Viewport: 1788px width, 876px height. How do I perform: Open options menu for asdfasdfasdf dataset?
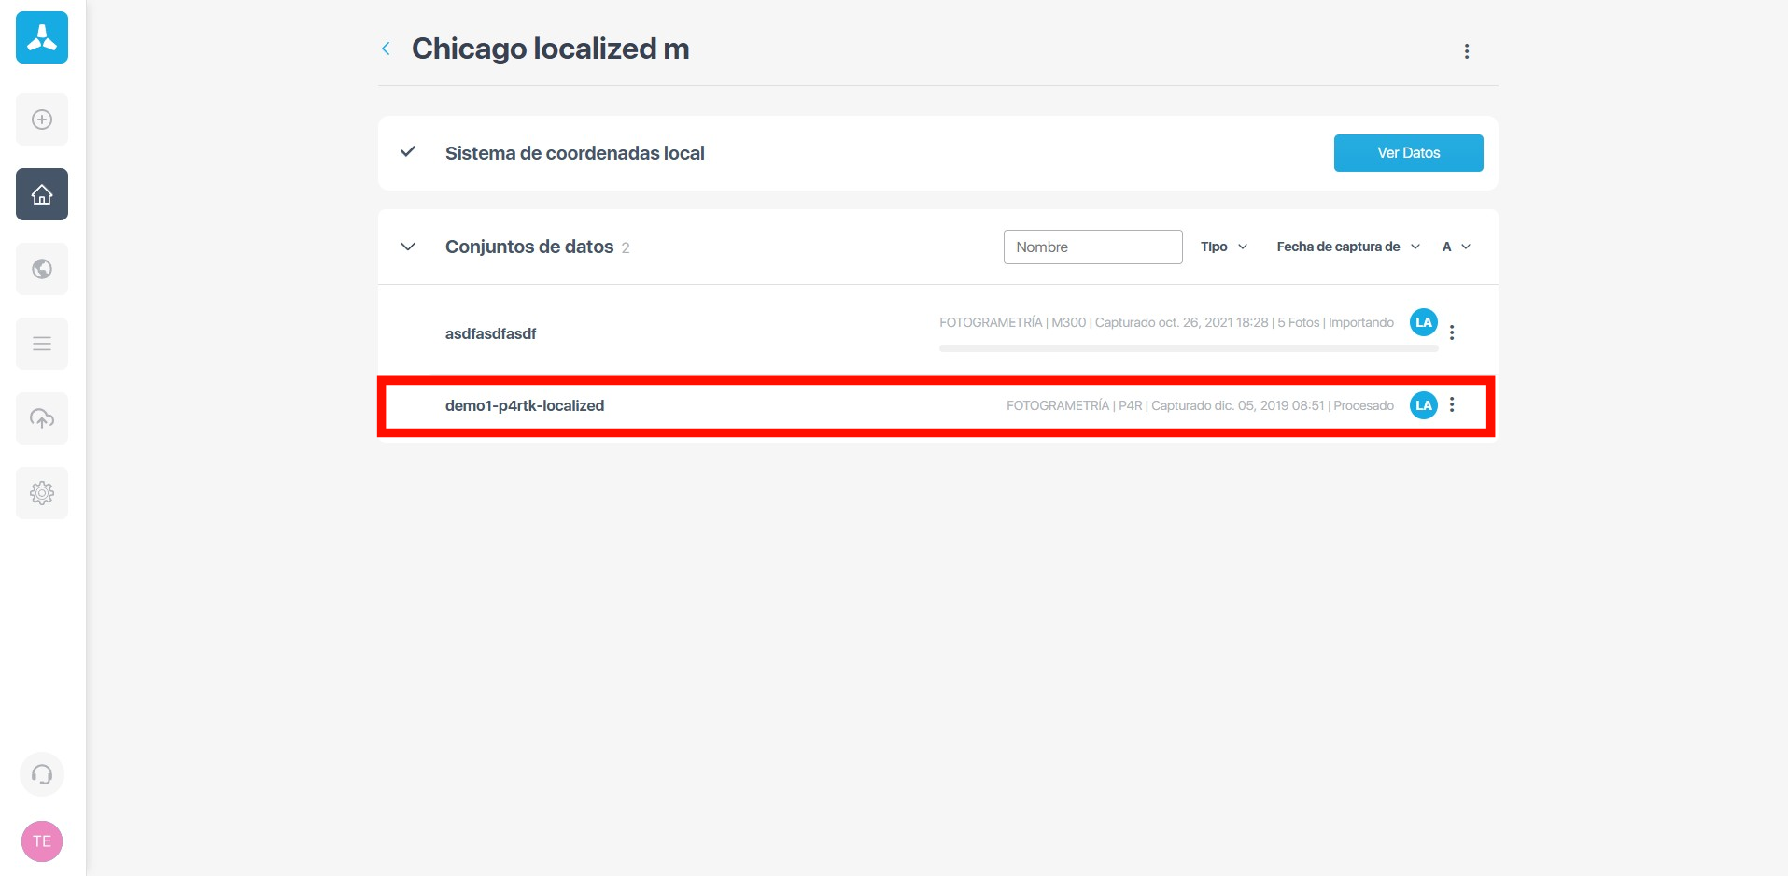click(1452, 332)
